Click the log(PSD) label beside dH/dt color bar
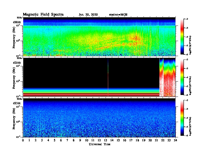Viewport: 209px width, 161px height. coord(190,45)
